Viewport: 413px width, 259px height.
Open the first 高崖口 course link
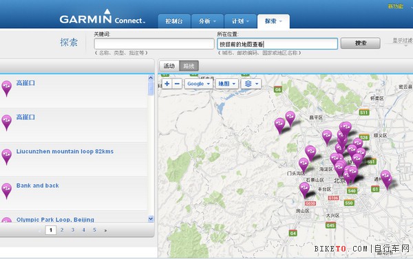(25, 83)
